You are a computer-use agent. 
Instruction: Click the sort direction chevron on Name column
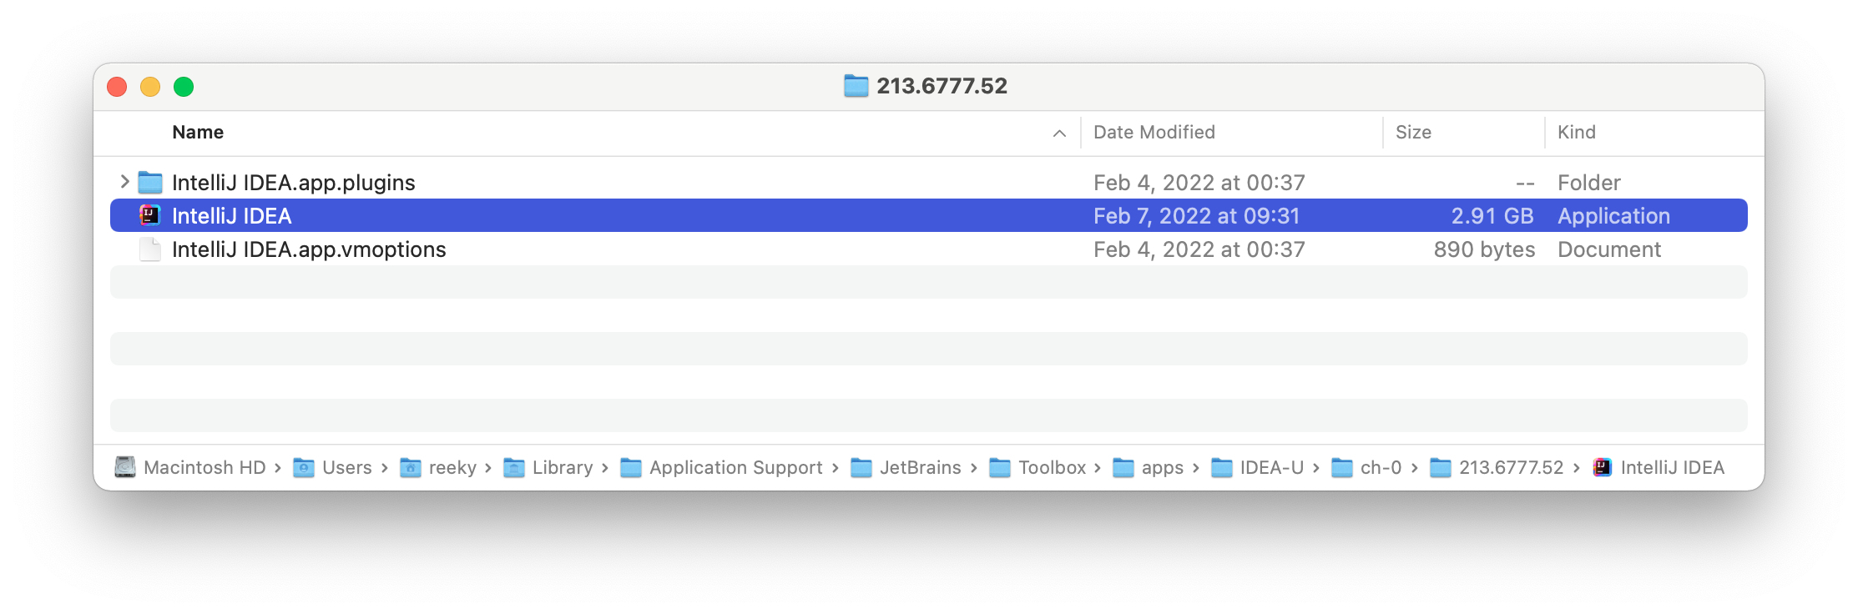point(1058,133)
